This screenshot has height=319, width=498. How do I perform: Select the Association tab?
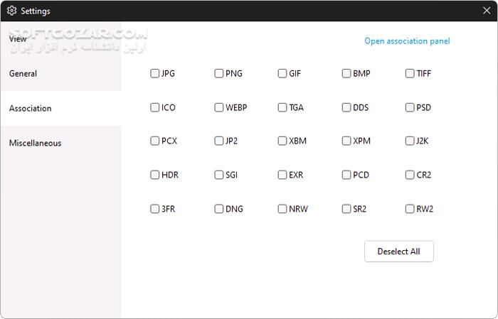coord(31,109)
